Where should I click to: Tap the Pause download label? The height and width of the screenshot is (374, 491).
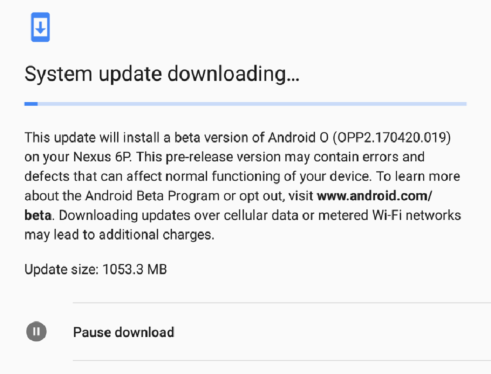tap(123, 332)
